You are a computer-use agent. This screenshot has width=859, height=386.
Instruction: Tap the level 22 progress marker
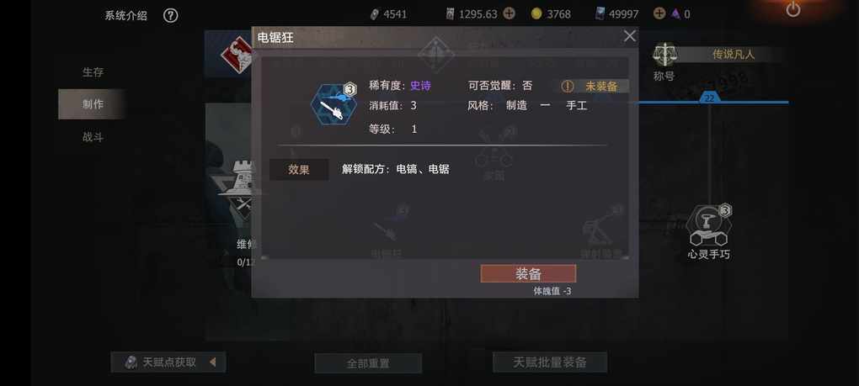click(709, 98)
